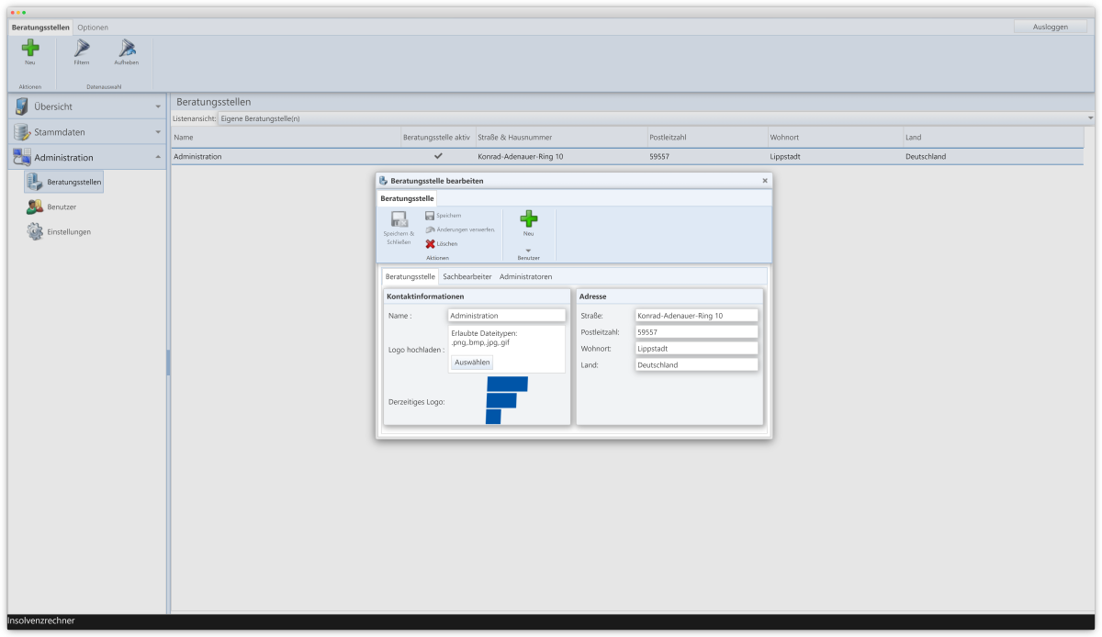The width and height of the screenshot is (1102, 637).
Task: Click the Speichern & Schließen disk icon
Action: click(x=399, y=220)
